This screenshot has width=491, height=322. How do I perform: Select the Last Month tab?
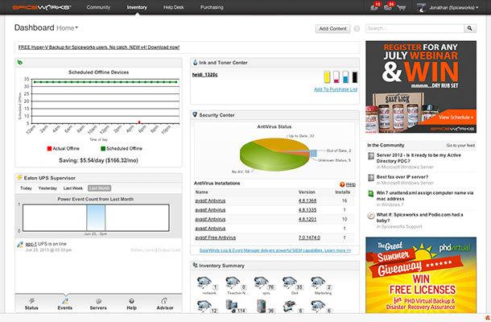tap(100, 188)
